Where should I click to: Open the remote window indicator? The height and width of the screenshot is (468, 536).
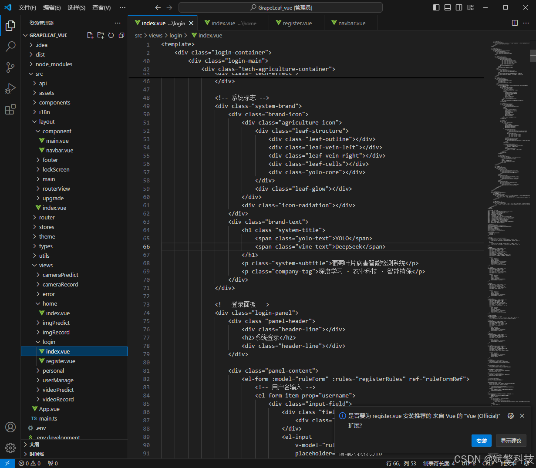pos(7,463)
